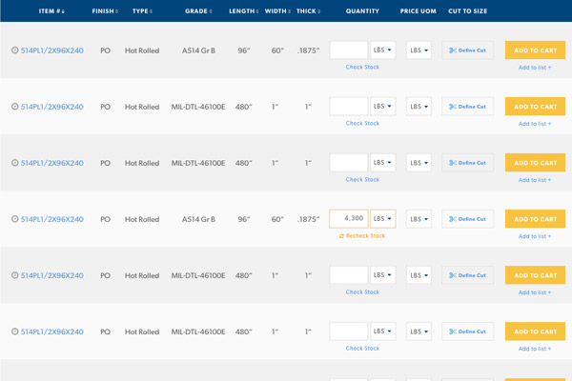The width and height of the screenshot is (572, 381).
Task: Open Price UOM dropdown in the sixth row
Action: 419,331
